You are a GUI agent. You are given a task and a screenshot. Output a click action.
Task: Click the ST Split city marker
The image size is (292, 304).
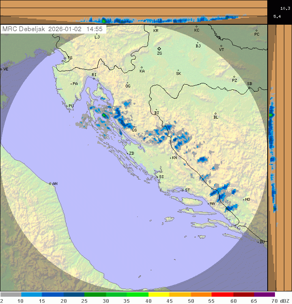[183, 190]
